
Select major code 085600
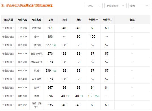22,62
